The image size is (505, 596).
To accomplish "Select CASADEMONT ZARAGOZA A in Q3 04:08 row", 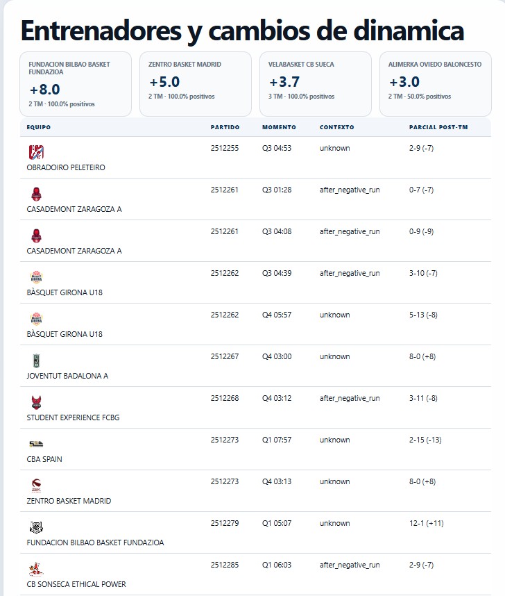I will click(x=74, y=251).
